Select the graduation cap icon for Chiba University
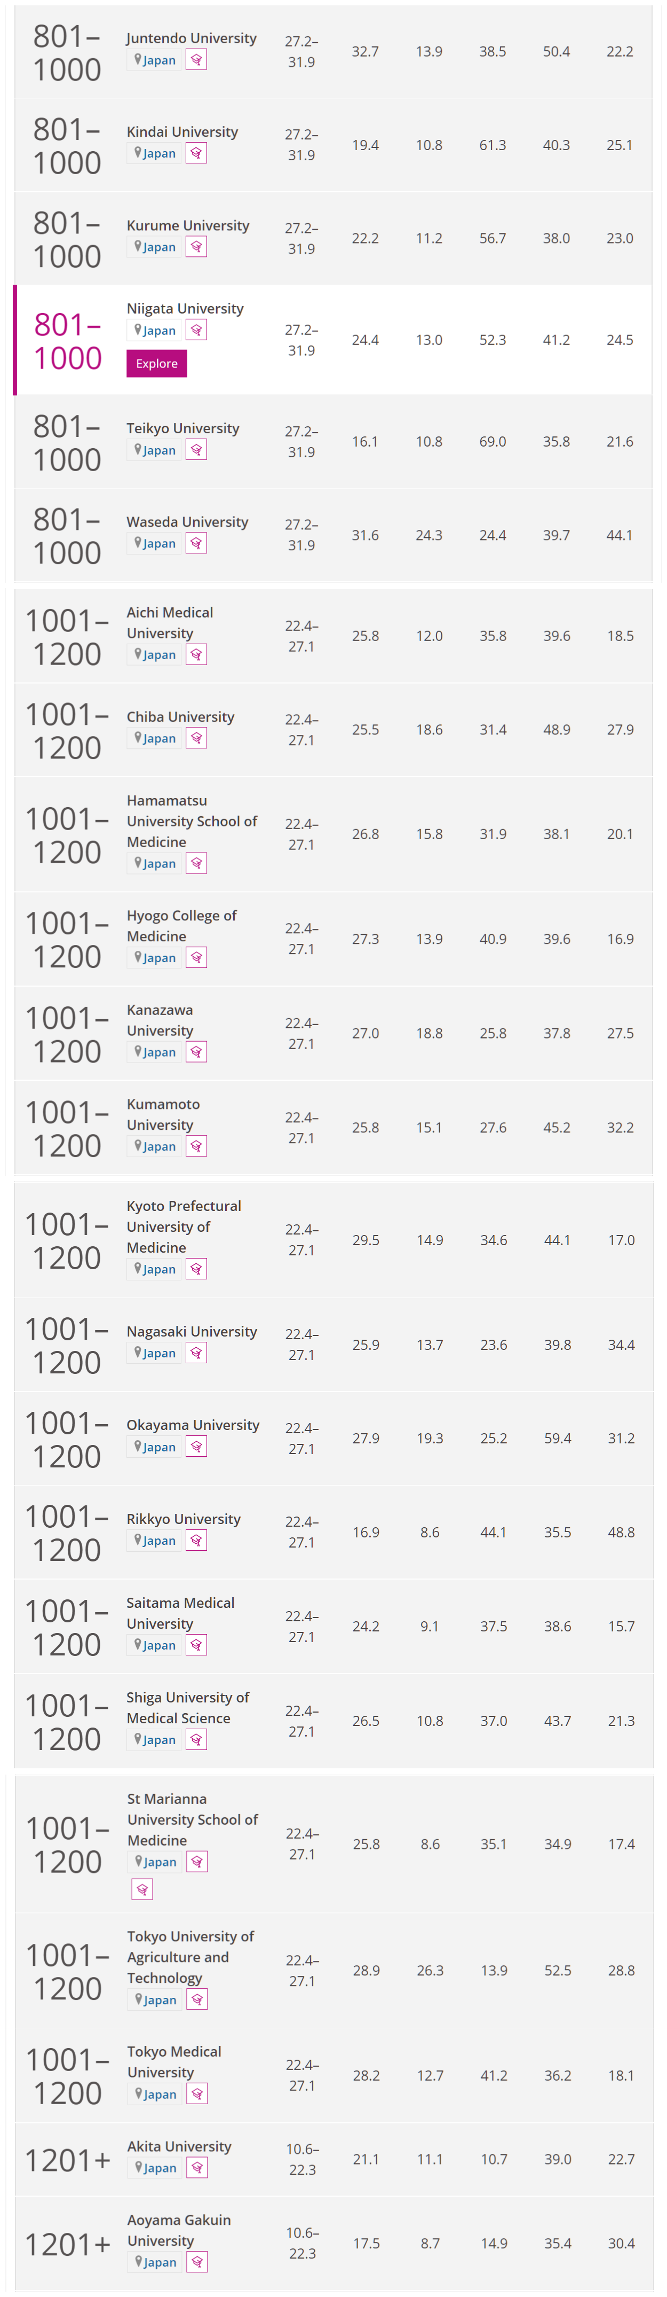This screenshot has width=667, height=2297. [x=196, y=738]
